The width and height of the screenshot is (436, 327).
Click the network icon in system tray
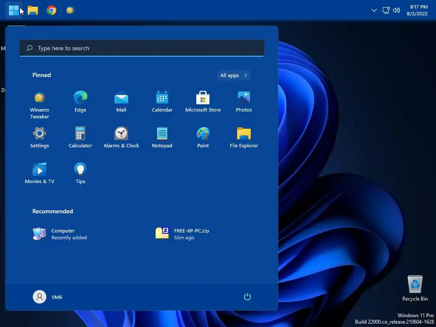(386, 10)
